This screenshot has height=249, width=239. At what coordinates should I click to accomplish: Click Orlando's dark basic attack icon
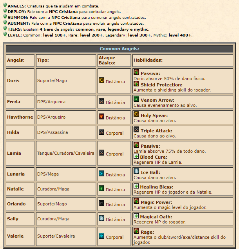pyautogui.click(x=101, y=203)
